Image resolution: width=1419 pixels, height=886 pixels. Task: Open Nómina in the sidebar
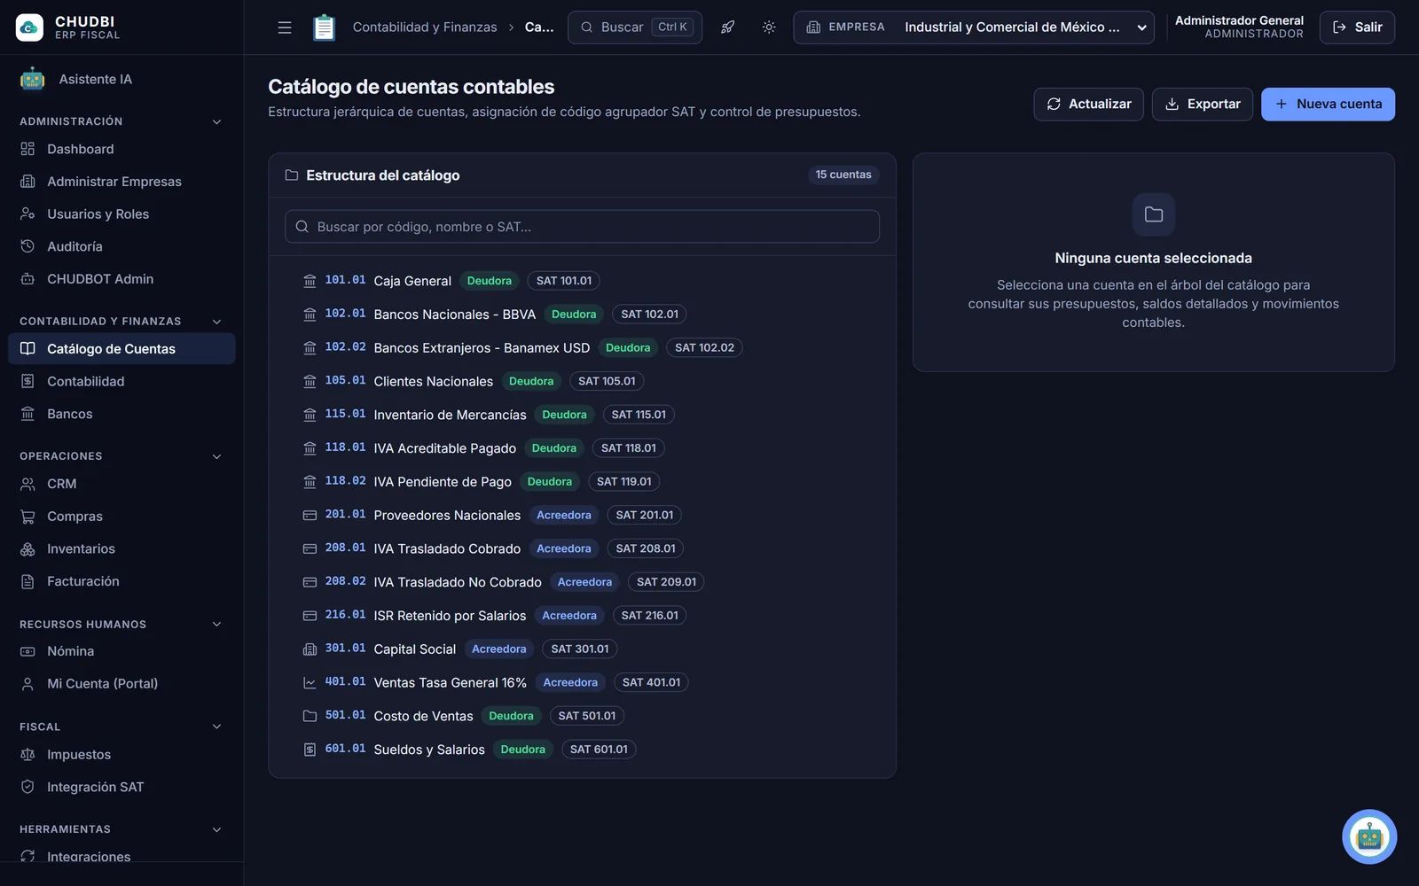coord(122,651)
